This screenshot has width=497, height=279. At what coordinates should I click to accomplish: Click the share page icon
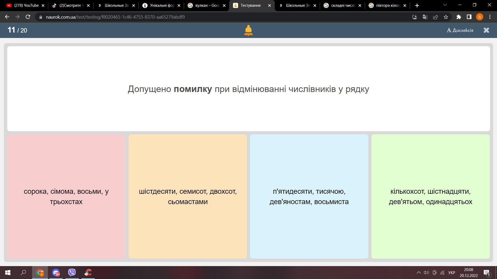pos(435,17)
